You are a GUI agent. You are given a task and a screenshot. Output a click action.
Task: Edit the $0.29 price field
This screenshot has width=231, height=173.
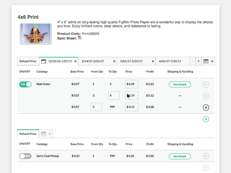(132, 84)
